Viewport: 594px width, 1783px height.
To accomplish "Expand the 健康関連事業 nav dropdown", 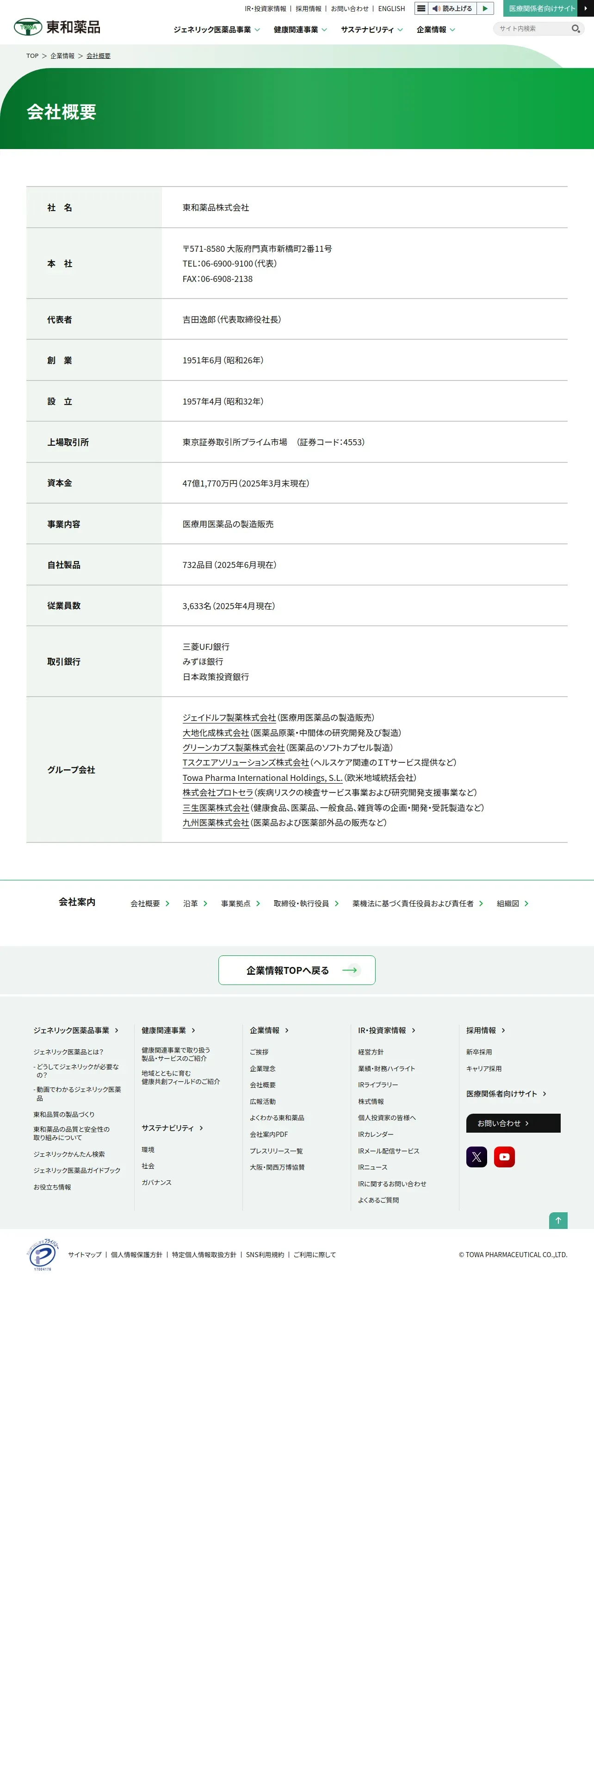I will click(300, 30).
